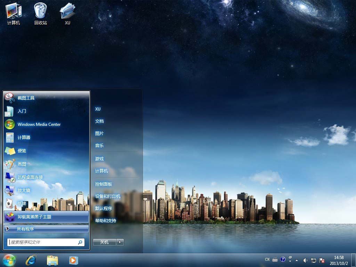Click the volume speaker tray icon
356x267 pixels.
305,260
